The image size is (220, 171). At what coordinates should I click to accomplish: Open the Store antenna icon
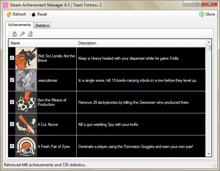point(202,14)
